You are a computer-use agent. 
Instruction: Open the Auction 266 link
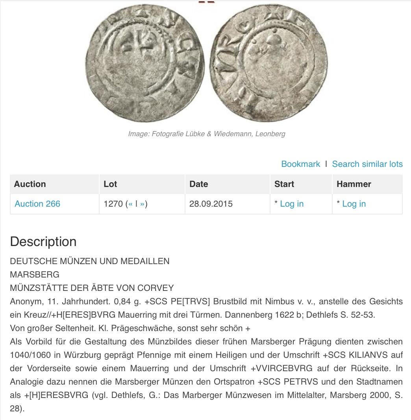pyautogui.click(x=37, y=204)
